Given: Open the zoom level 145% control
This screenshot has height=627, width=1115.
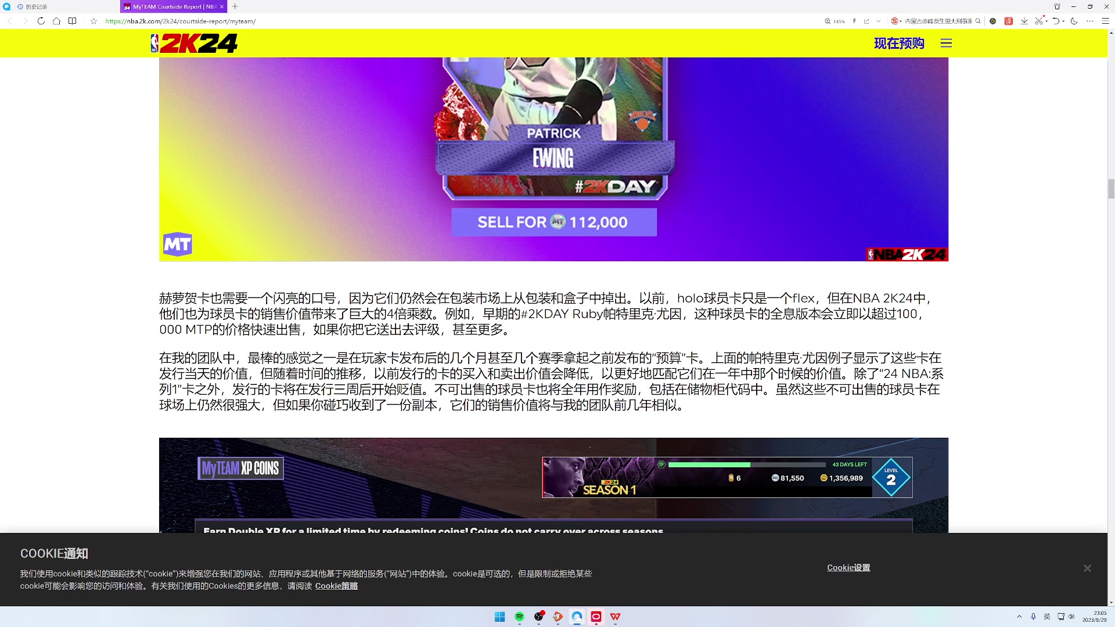Looking at the screenshot, I should pyautogui.click(x=835, y=21).
